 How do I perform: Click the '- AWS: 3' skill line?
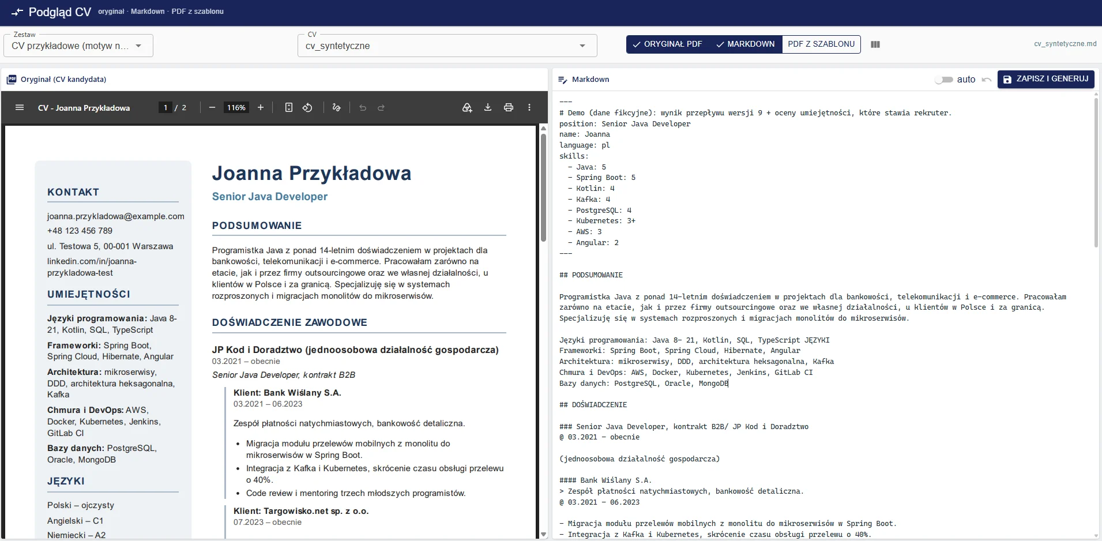584,232
